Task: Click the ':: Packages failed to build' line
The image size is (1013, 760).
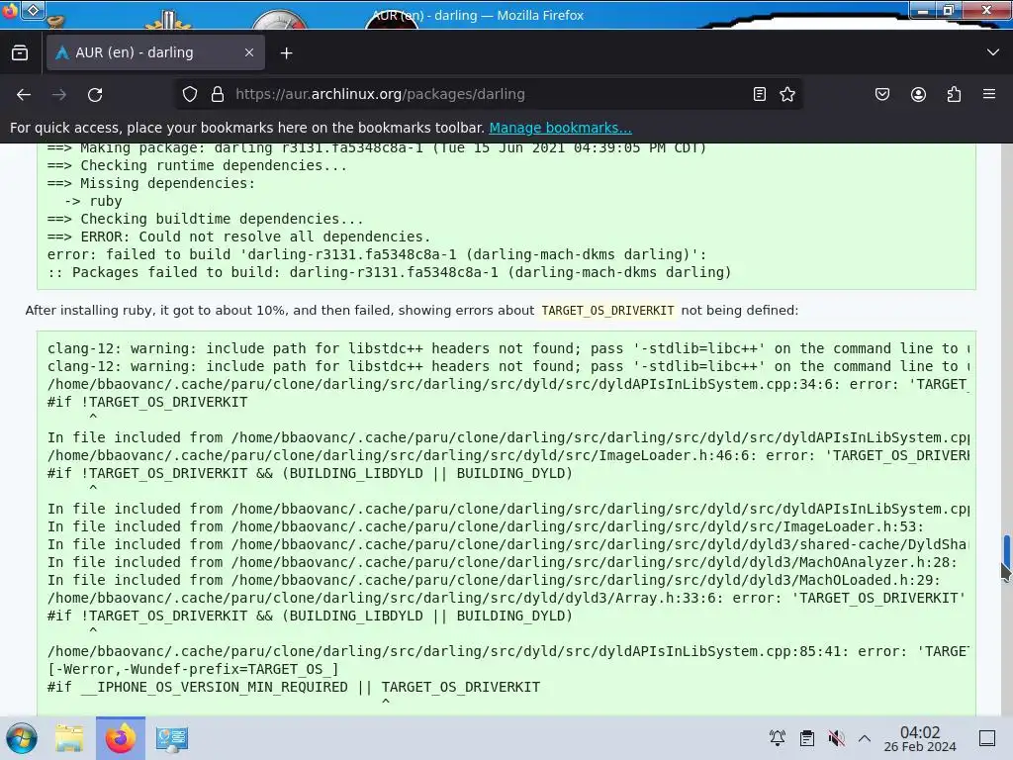Action: (389, 272)
